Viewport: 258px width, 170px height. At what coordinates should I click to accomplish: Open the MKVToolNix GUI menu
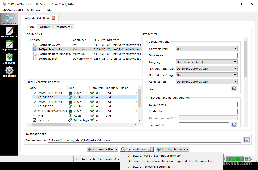click(x=13, y=10)
